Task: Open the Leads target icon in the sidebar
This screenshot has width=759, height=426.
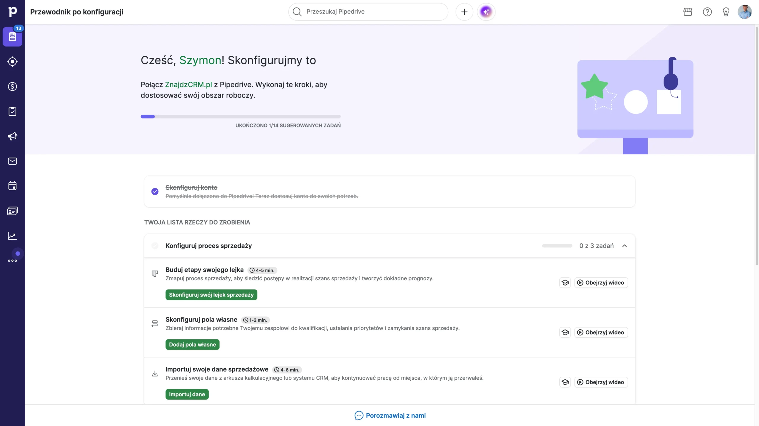Action: (12, 62)
